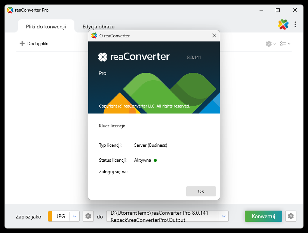This screenshot has width=308, height=233.
Task: Click the reaConverter icon in the About dialog title bar
Action: point(94,35)
